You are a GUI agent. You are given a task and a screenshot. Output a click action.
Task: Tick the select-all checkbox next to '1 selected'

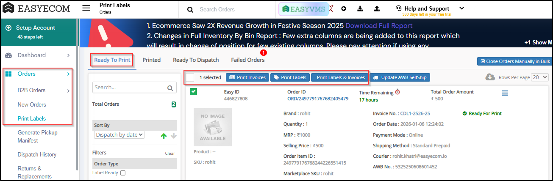click(190, 77)
